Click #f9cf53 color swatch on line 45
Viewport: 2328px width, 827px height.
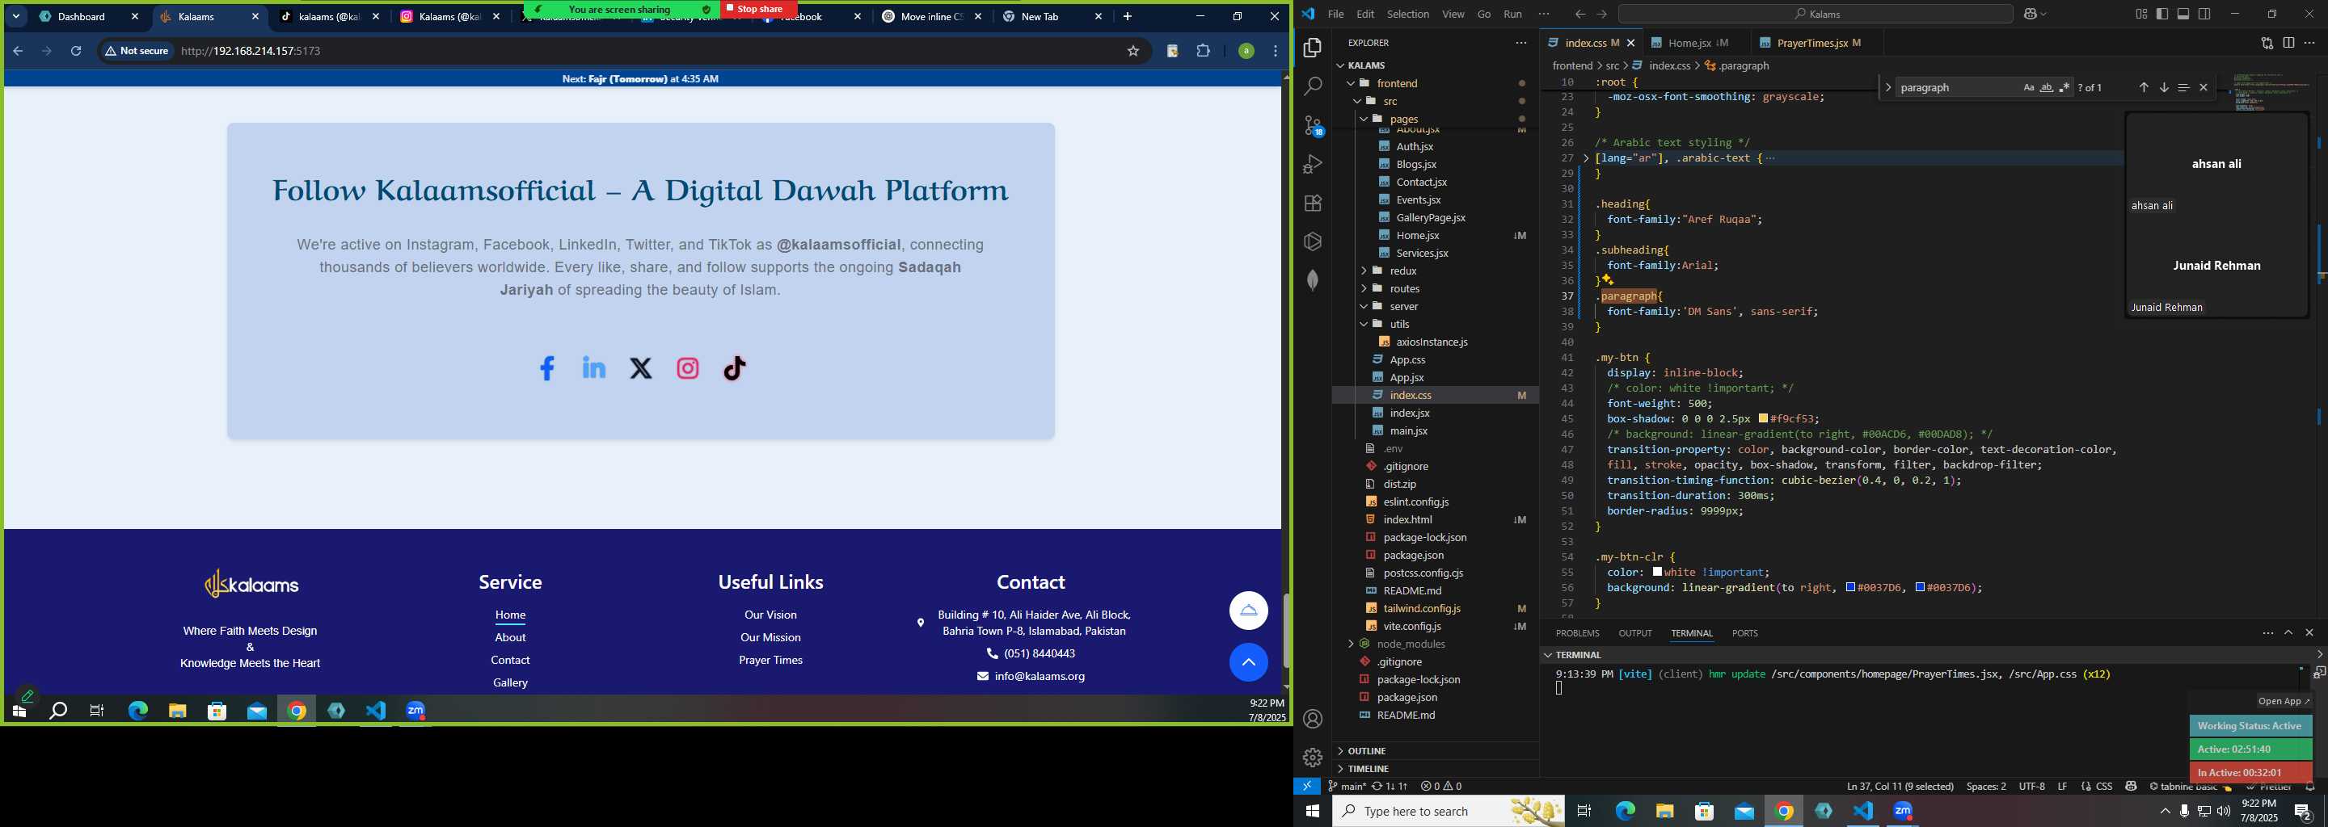[x=1763, y=419]
